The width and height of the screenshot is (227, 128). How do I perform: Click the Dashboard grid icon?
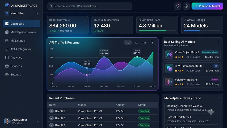pos(7,23)
